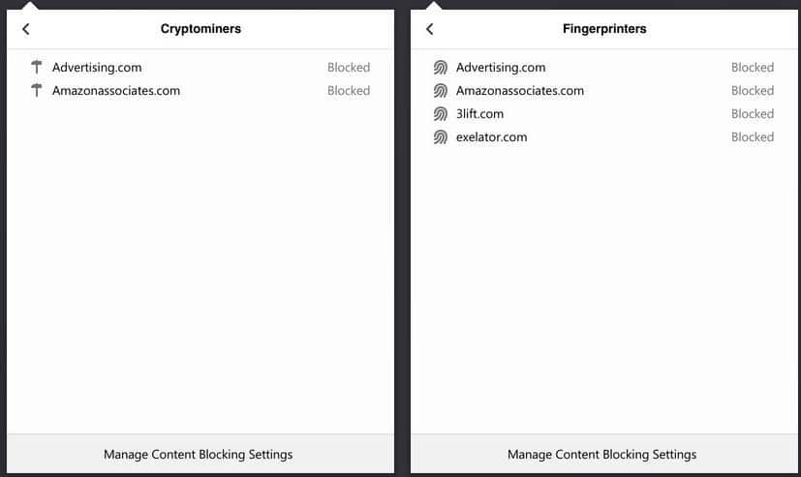Click fingerprint icon beside 3lift.com
The image size is (801, 477).
[441, 114]
